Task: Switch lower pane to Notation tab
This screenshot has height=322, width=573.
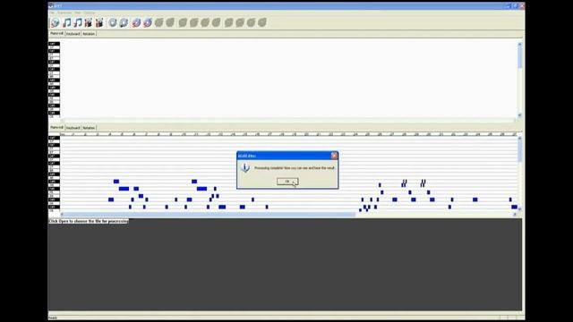Action: point(89,128)
